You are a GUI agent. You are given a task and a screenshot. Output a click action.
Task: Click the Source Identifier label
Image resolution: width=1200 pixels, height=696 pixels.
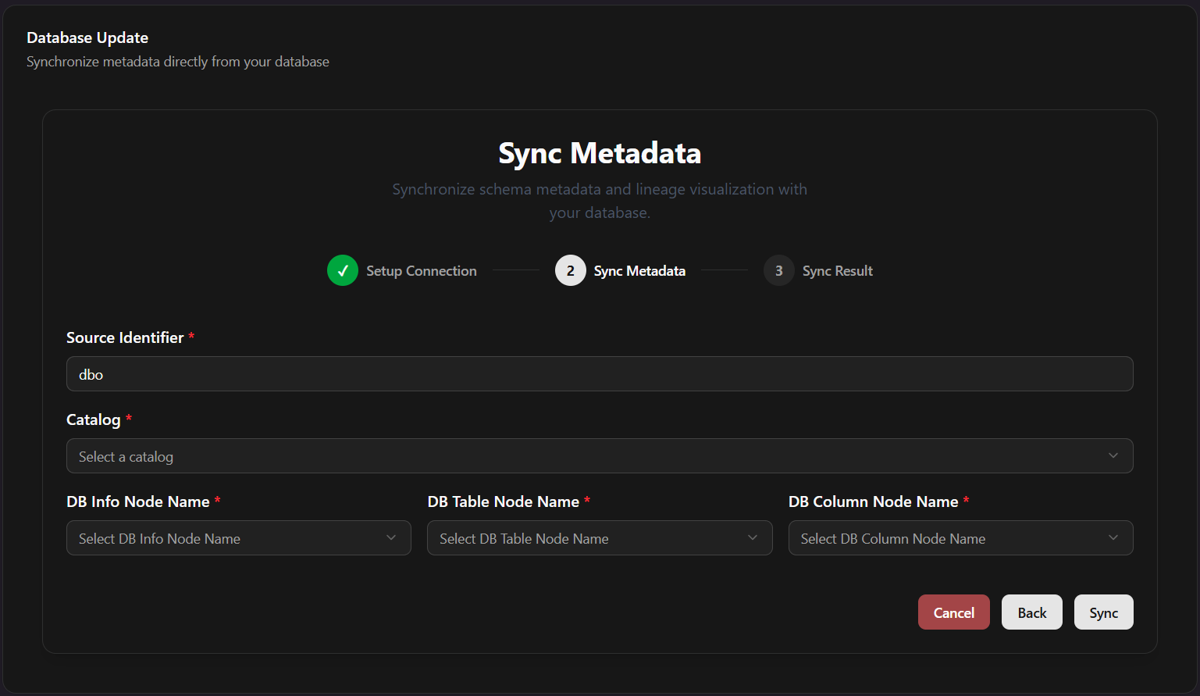pos(125,337)
